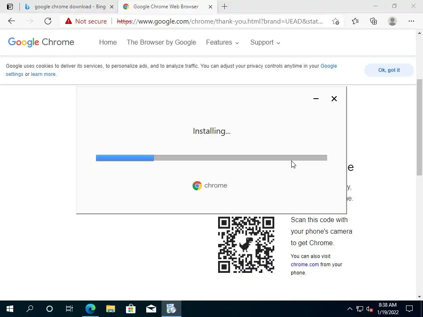Open Task View
This screenshot has width=423, height=317.
pos(69,309)
